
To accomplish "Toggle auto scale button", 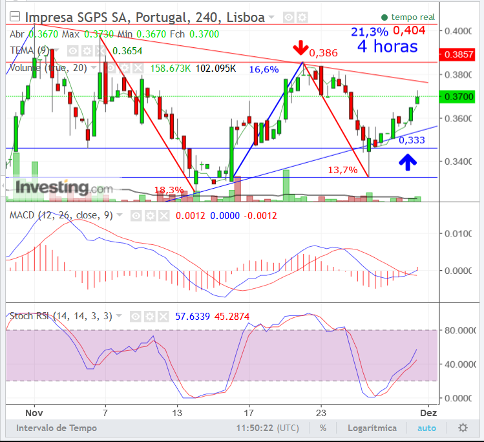I will [x=426, y=428].
